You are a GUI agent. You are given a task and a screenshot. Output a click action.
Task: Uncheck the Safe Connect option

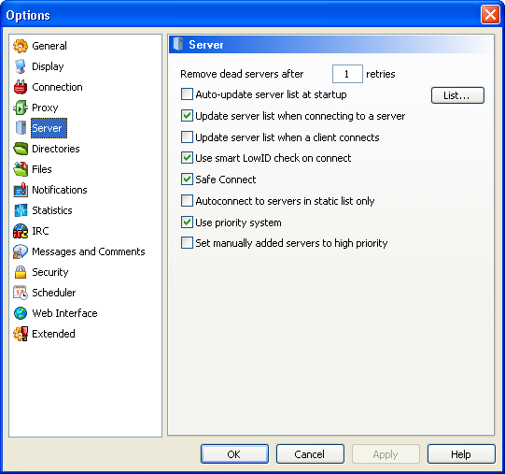tap(187, 180)
